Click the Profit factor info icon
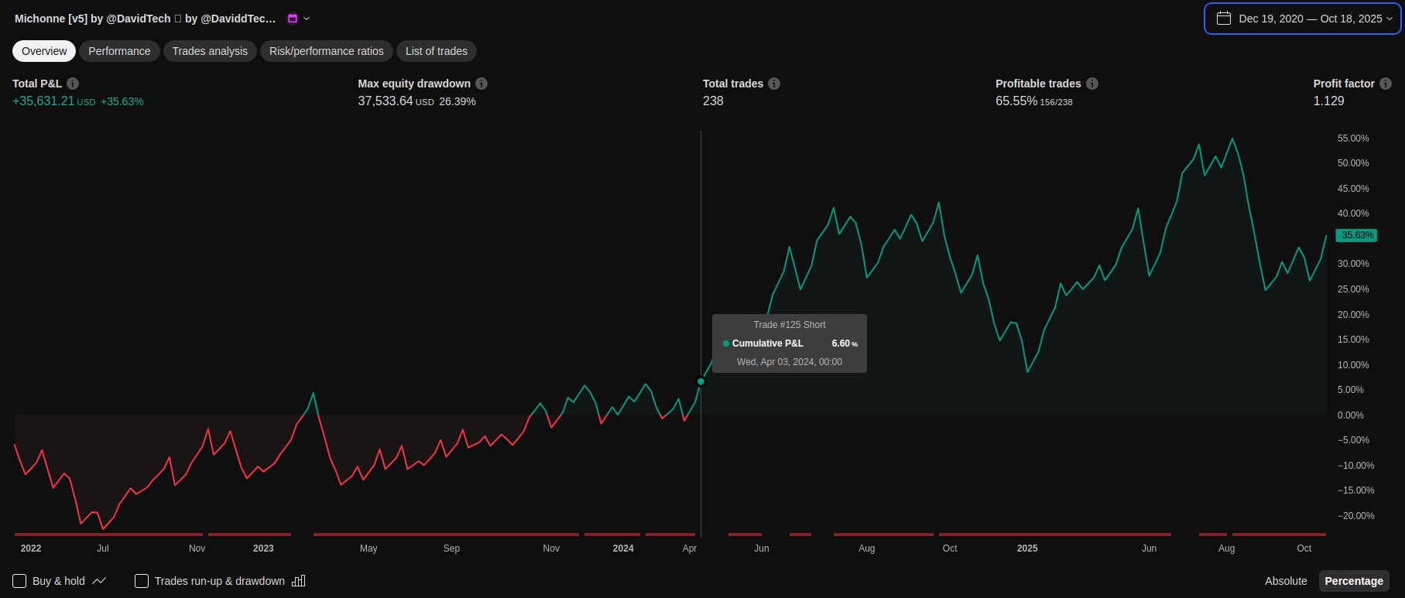Screen dimensions: 1405x598 [x=1386, y=84]
